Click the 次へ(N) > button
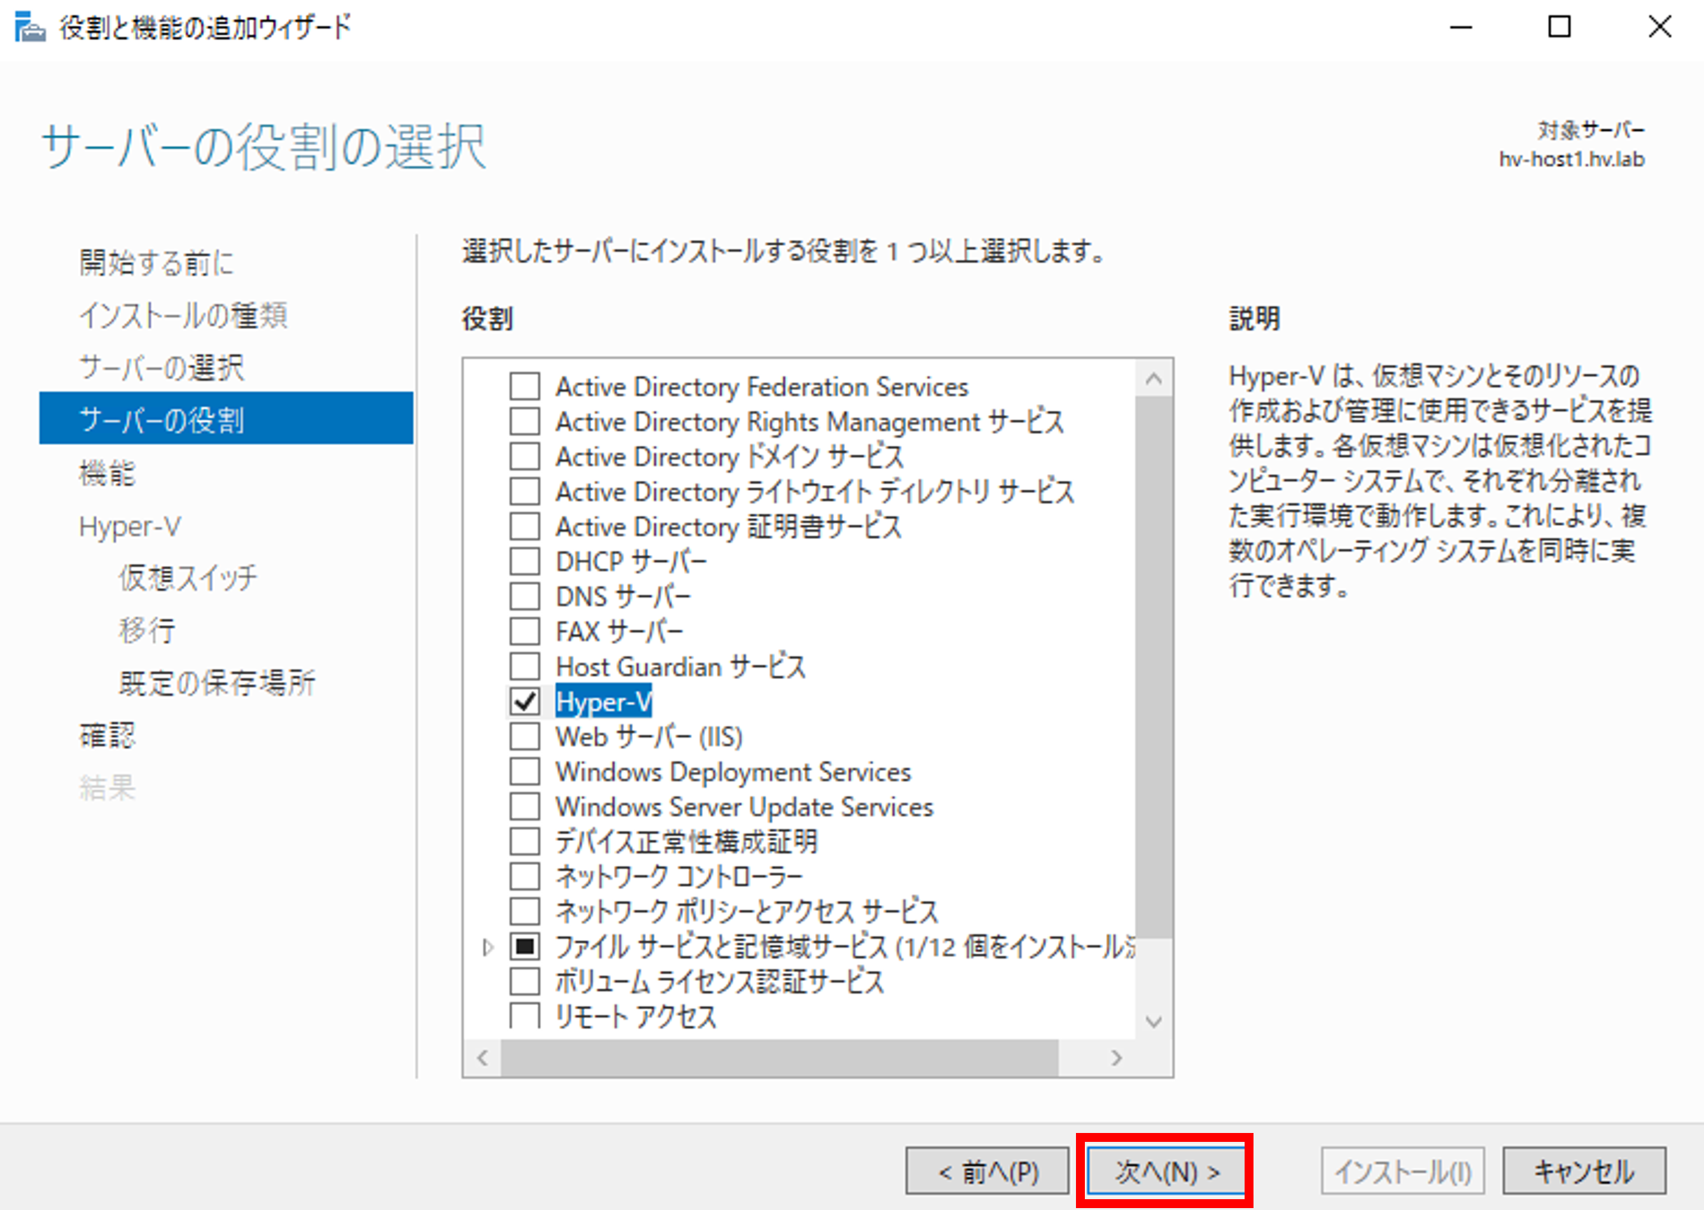 [x=1166, y=1171]
